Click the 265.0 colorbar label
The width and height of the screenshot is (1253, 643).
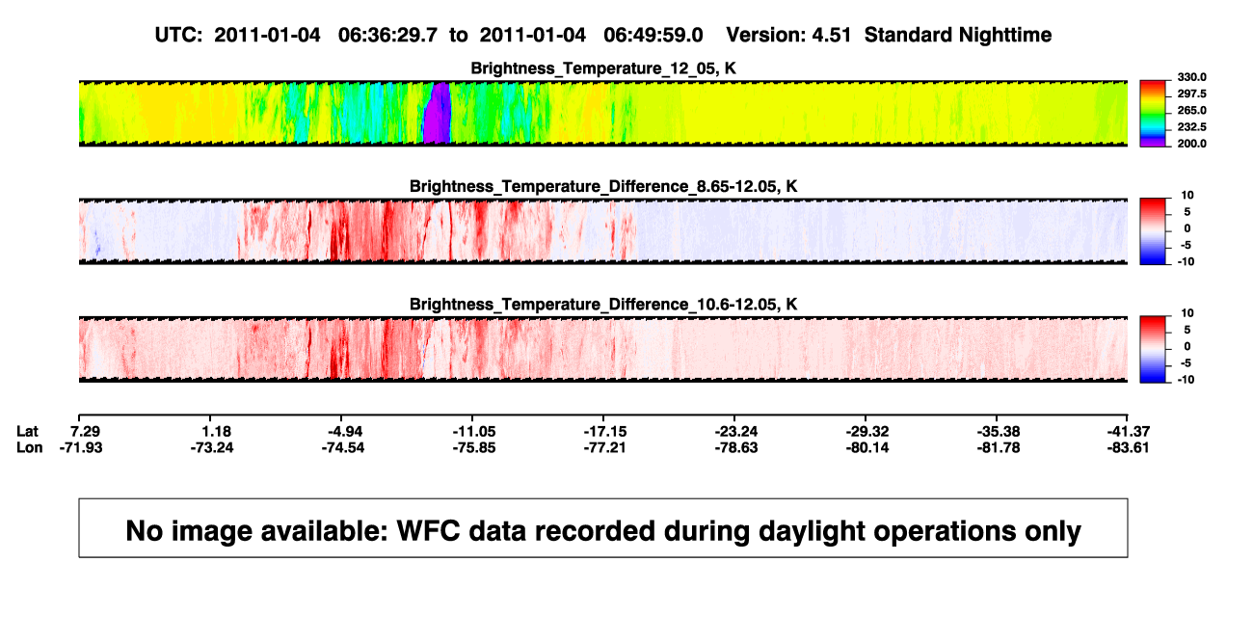coord(1192,110)
